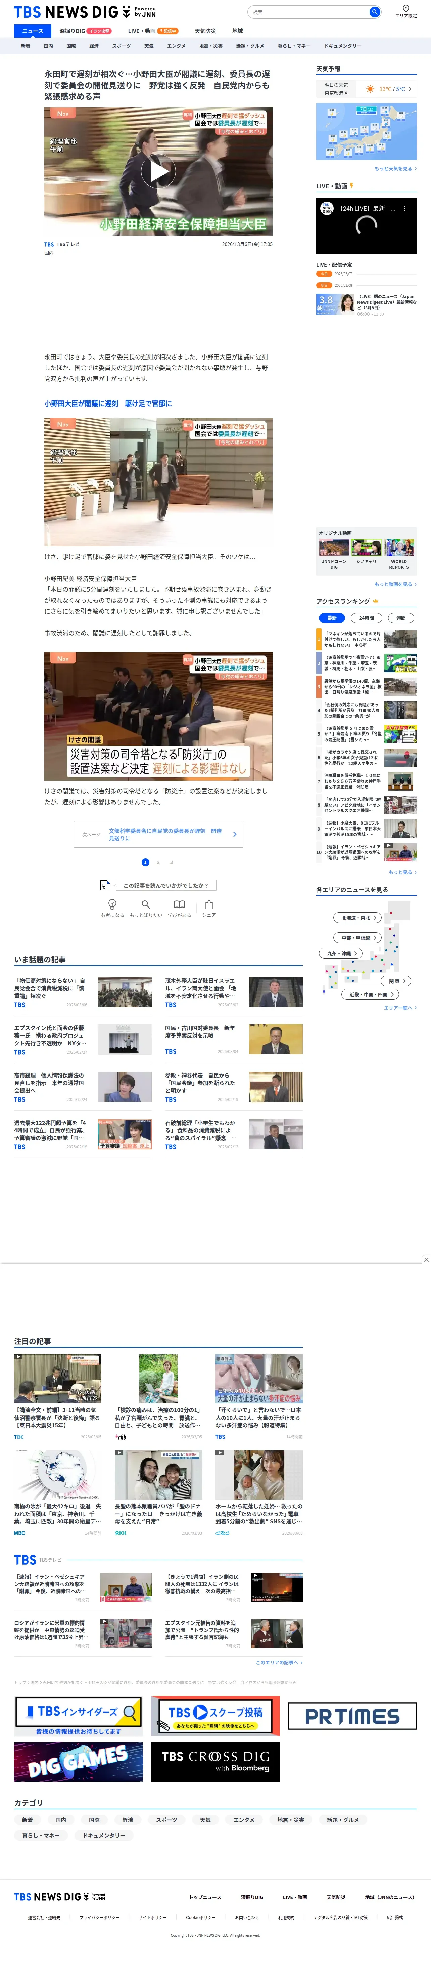Image resolution: width=431 pixels, height=1982 pixels.
Task: Open the ドキュメンタリー sub-navigation item
Action: (x=343, y=46)
